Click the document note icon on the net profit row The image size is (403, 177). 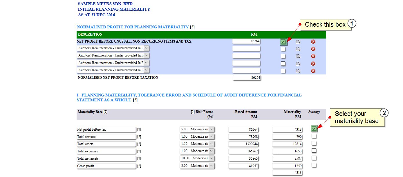point(298,42)
